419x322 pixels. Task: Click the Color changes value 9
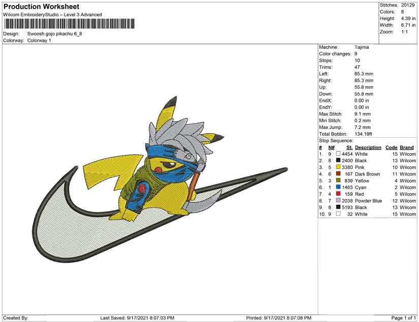pyautogui.click(x=356, y=54)
